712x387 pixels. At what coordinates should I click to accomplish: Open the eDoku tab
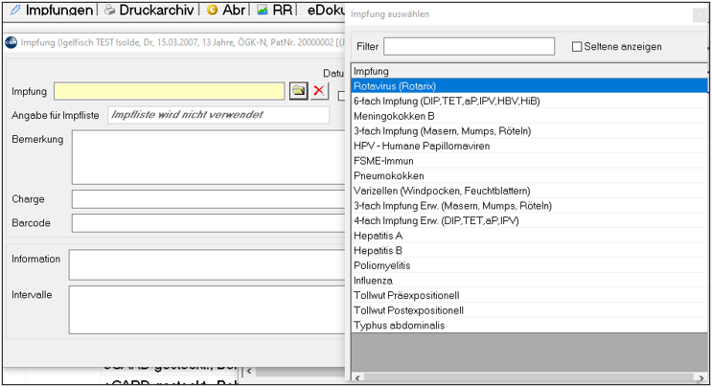point(325,10)
